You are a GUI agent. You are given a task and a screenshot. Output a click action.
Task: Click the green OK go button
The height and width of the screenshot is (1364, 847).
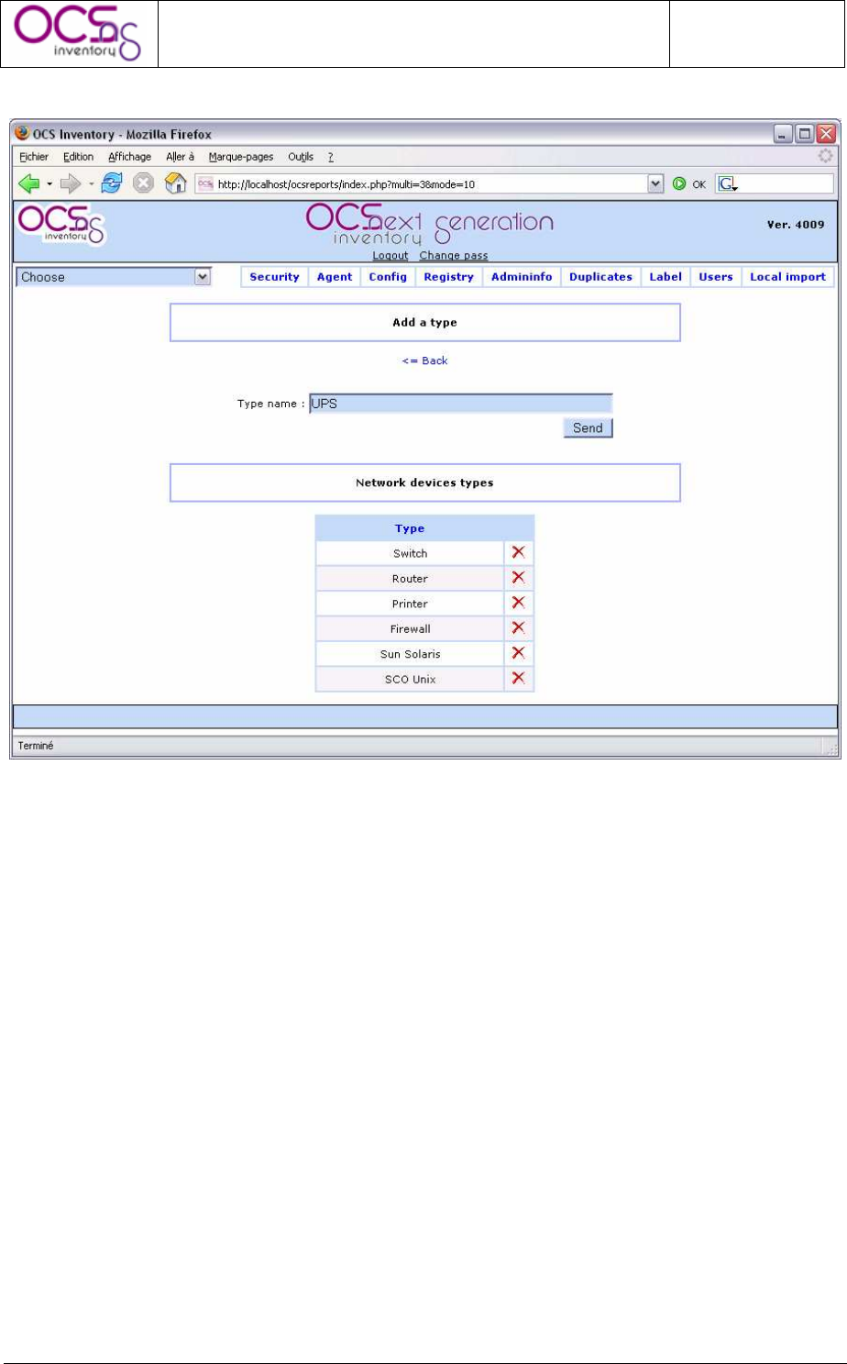pyautogui.click(x=680, y=184)
